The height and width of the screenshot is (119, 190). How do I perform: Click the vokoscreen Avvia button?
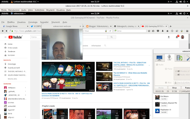point(161,88)
